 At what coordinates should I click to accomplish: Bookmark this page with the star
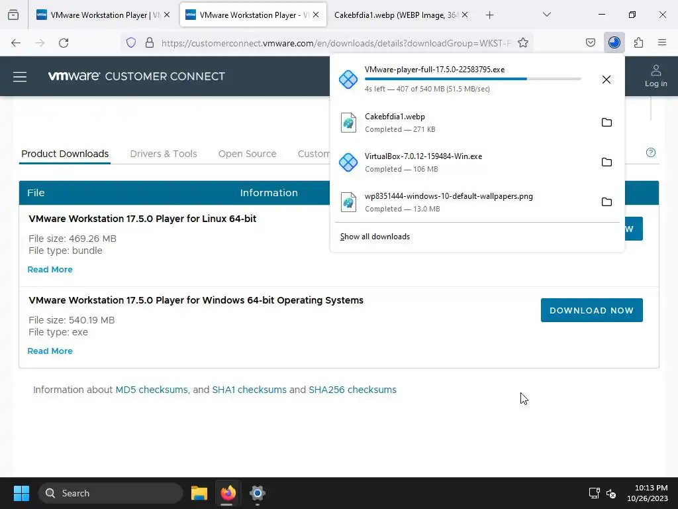523,42
